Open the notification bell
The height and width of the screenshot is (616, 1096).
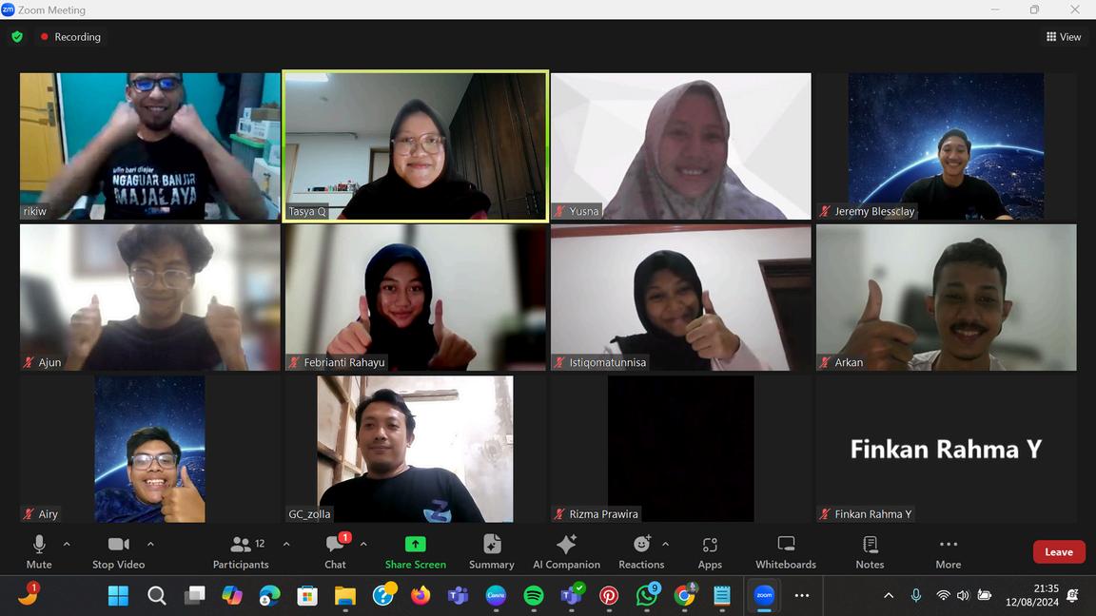click(1073, 596)
